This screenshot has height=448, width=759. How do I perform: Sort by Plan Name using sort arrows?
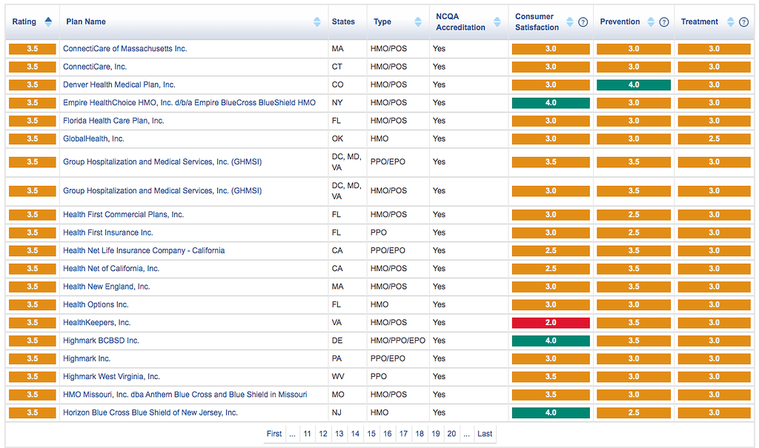tap(317, 21)
